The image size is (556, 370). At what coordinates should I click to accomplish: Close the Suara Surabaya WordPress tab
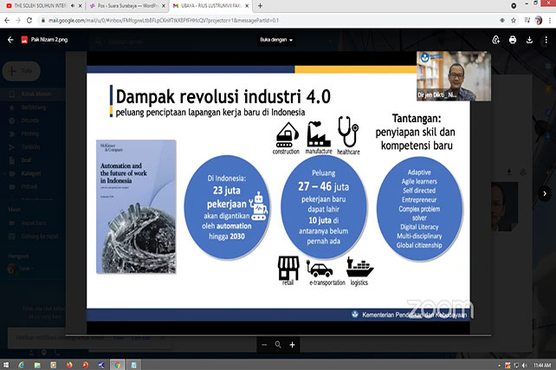tap(164, 6)
